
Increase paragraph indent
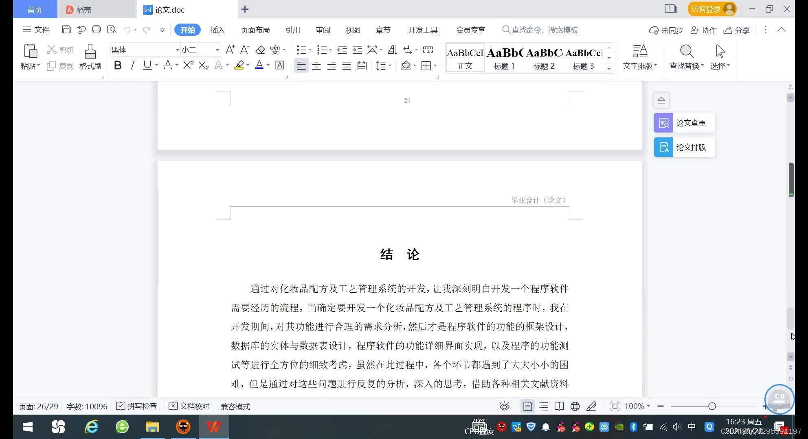pyautogui.click(x=357, y=50)
